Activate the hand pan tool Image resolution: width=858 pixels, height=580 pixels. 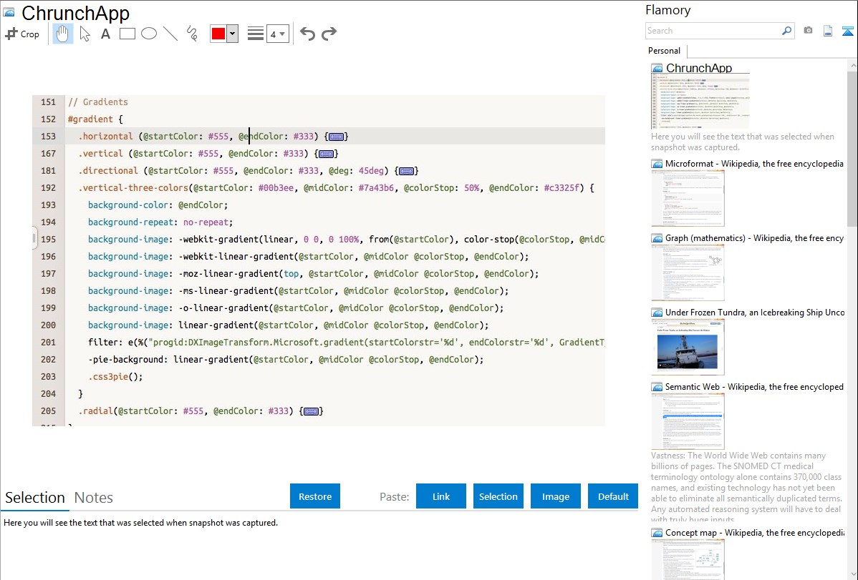tap(63, 34)
